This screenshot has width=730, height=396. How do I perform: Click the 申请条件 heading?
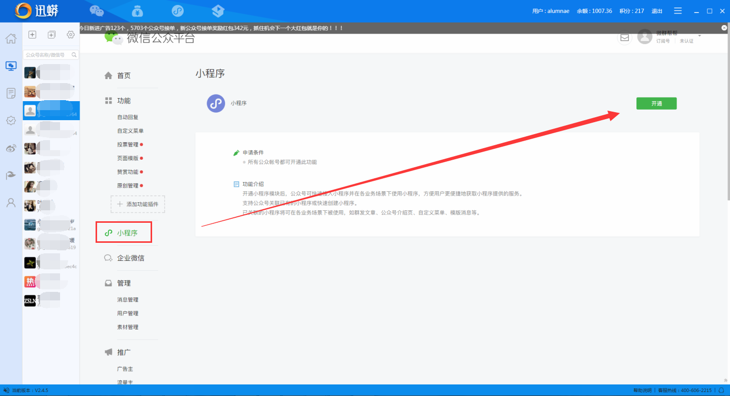coord(253,152)
